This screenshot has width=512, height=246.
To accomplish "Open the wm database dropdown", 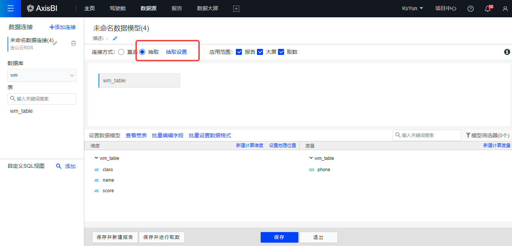I will 42,75.
